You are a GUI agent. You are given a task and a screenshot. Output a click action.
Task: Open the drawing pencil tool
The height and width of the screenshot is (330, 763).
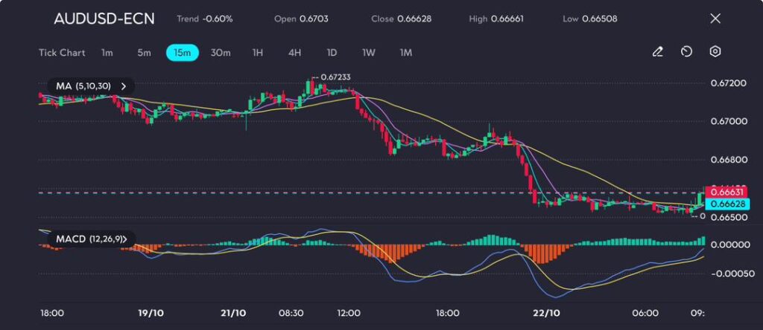click(657, 52)
